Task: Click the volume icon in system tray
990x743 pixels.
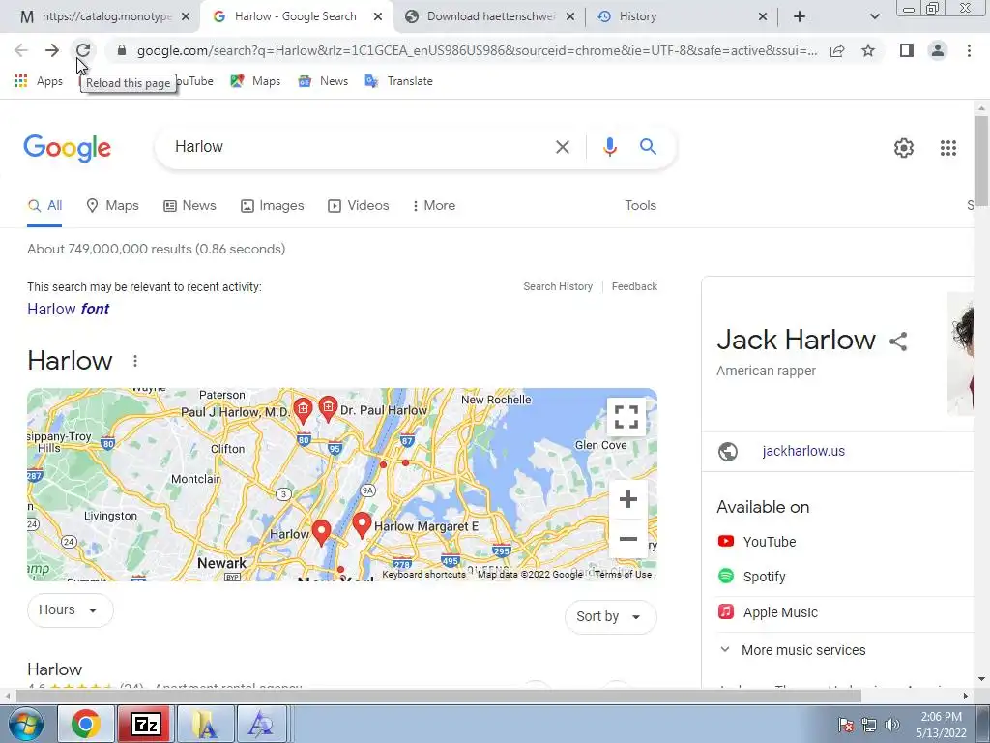Action: click(x=892, y=725)
